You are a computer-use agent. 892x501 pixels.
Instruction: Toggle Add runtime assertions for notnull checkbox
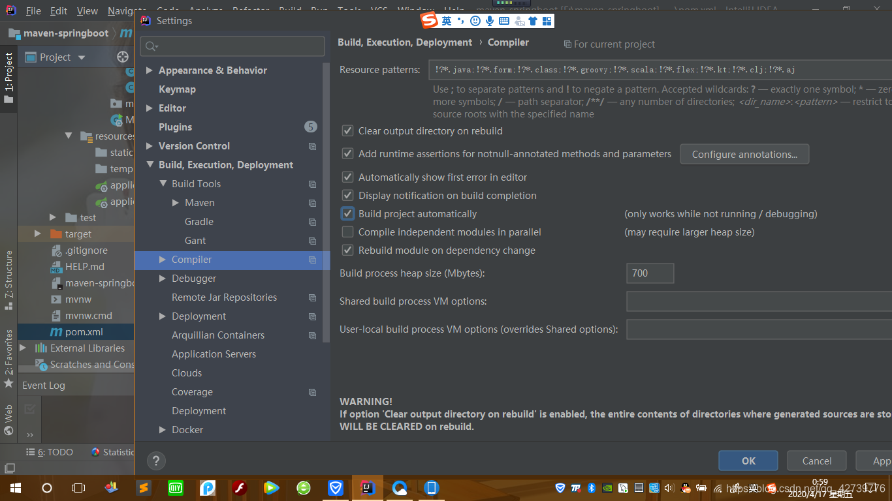point(347,154)
